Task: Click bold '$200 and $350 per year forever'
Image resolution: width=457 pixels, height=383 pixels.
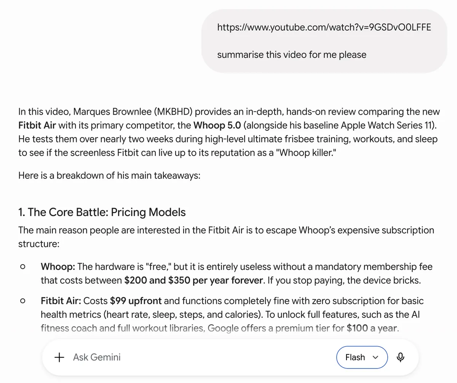Action: tap(193, 281)
